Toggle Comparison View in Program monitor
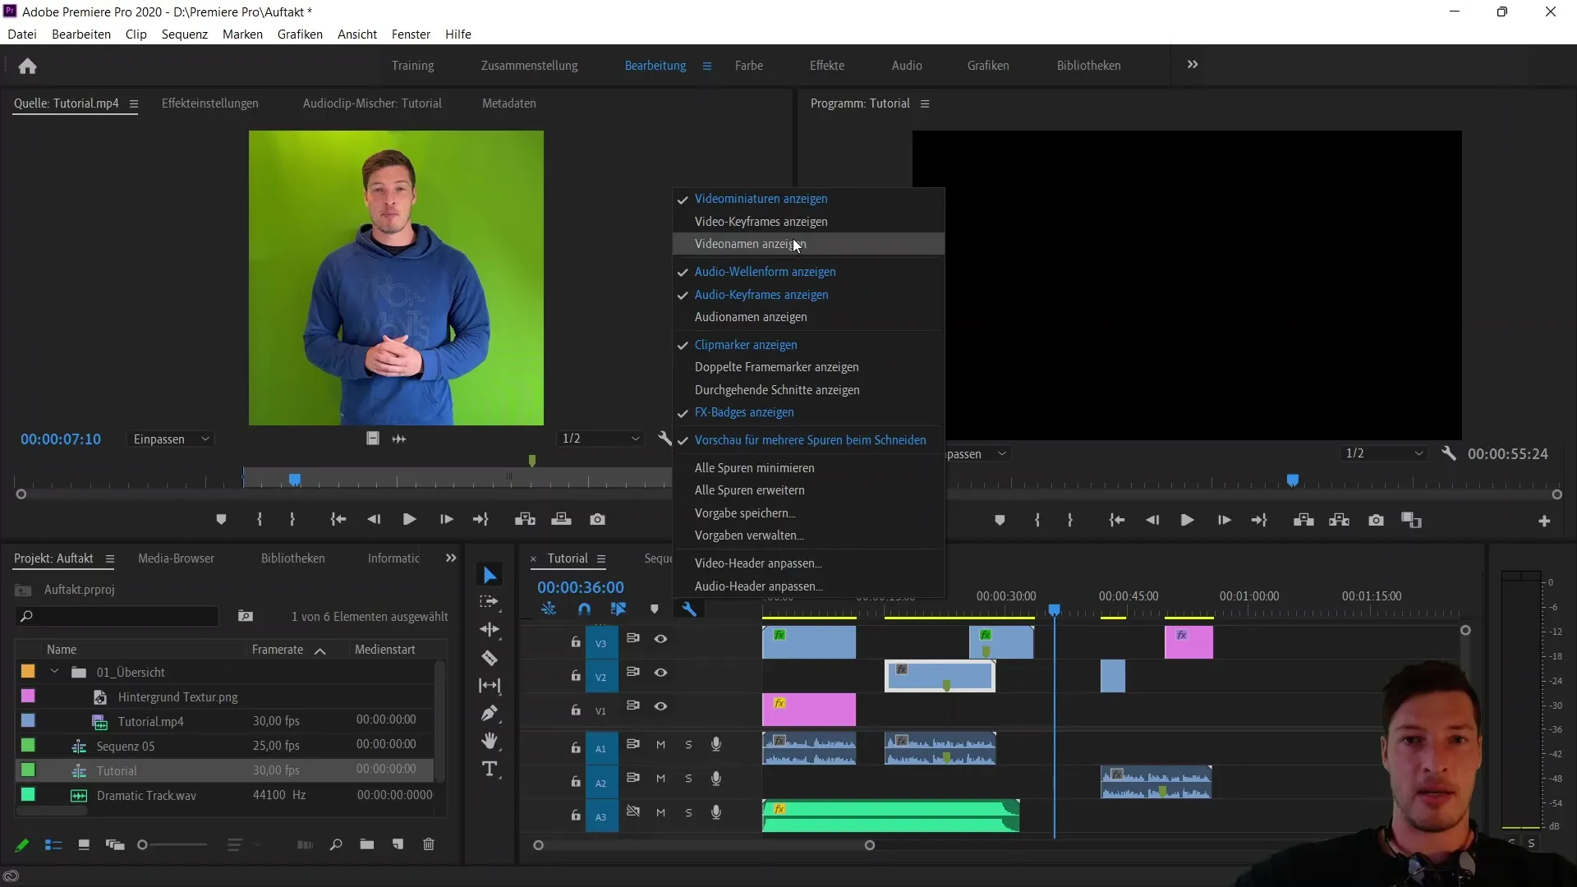 tap(1411, 521)
